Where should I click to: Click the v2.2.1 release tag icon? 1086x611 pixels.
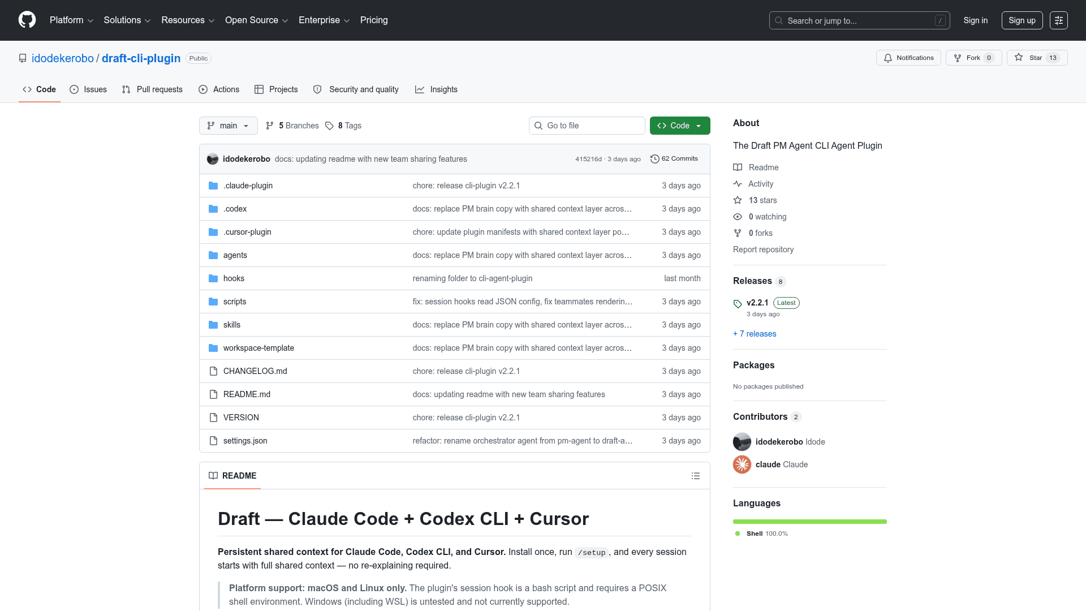click(x=738, y=303)
